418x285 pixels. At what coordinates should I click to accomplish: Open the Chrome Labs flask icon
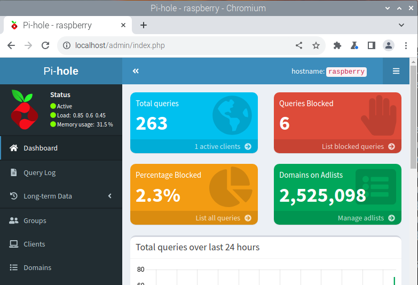click(x=354, y=45)
